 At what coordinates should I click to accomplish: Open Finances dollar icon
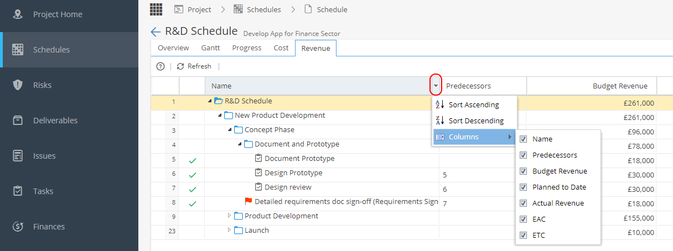coord(18,226)
